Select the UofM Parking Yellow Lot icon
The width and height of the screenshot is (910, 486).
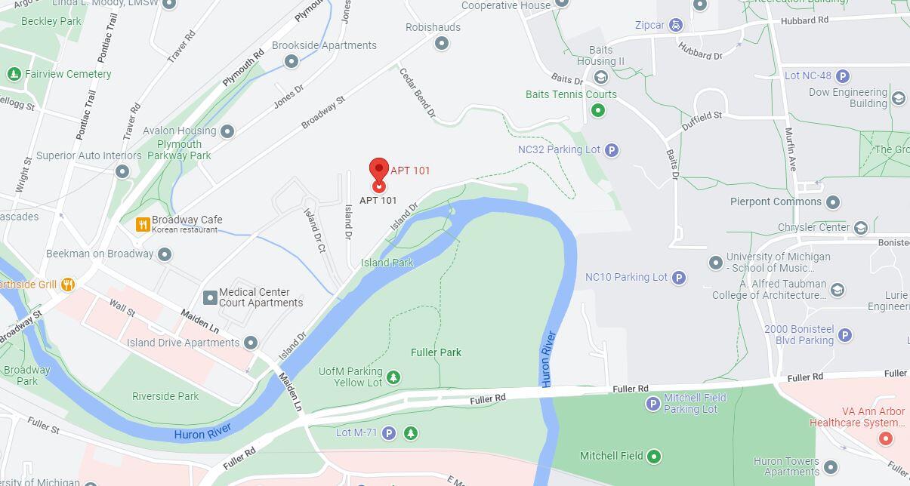pyautogui.click(x=393, y=377)
